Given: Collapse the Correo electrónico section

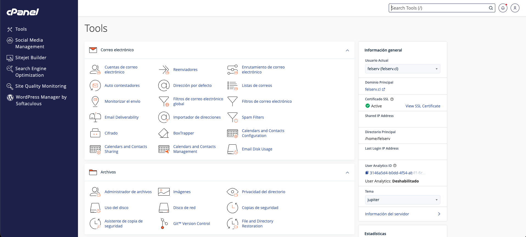Looking at the screenshot, I should [347, 50].
